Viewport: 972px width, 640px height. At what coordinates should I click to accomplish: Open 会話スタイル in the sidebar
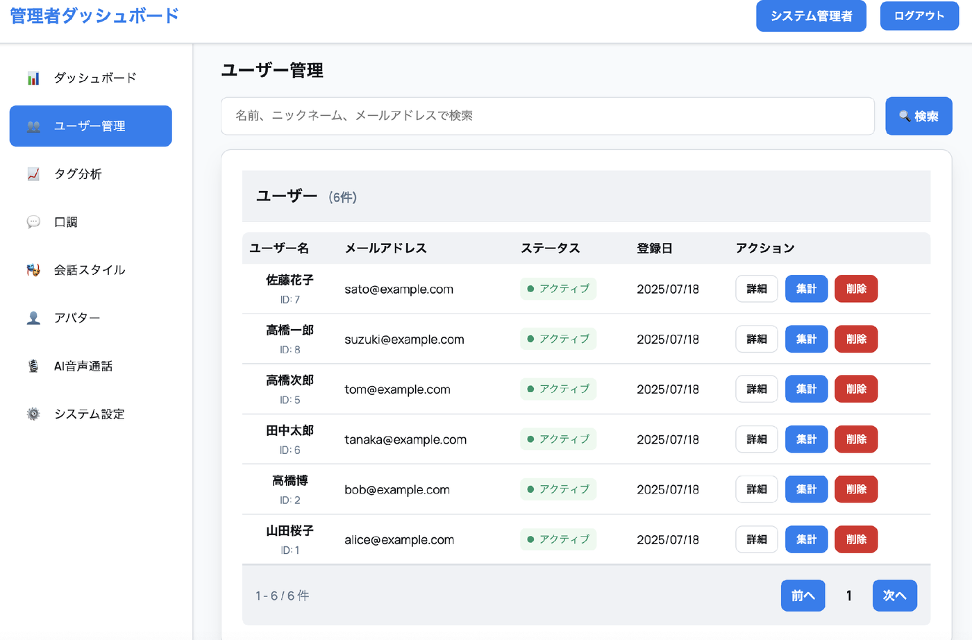[91, 270]
